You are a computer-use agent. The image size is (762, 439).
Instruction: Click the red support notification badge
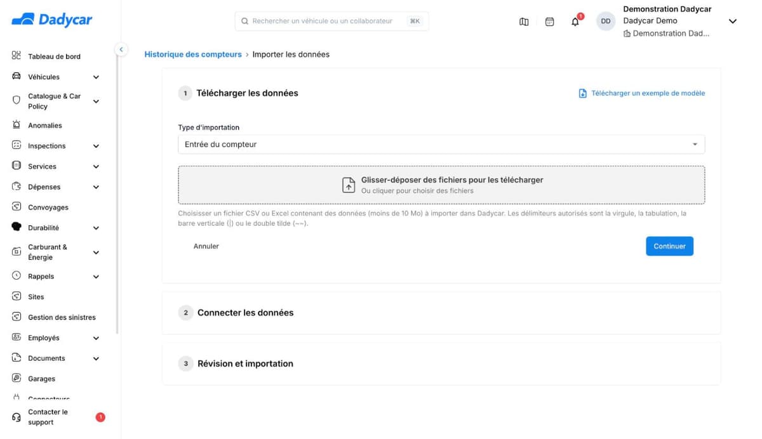click(x=100, y=417)
